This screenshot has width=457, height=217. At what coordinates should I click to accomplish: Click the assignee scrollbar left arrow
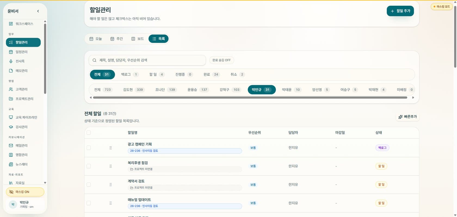pyautogui.click(x=91, y=97)
